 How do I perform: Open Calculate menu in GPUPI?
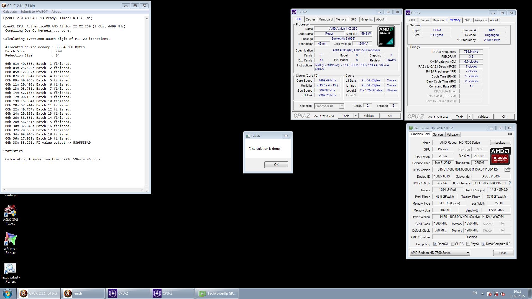[10, 12]
